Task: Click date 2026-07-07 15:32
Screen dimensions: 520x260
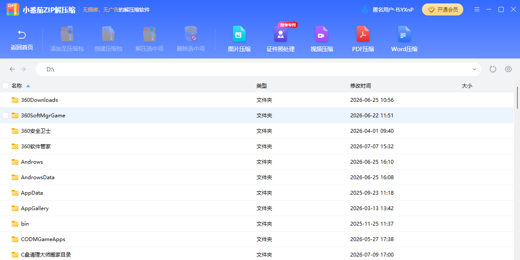Action: (x=372, y=147)
